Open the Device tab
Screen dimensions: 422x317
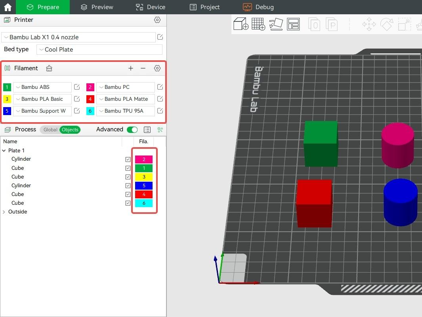151,7
